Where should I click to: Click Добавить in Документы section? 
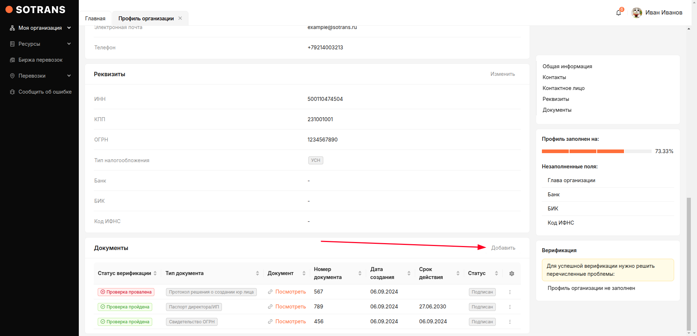click(x=503, y=248)
